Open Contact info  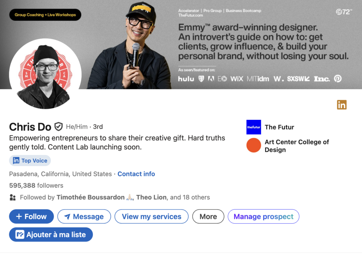tap(136, 174)
